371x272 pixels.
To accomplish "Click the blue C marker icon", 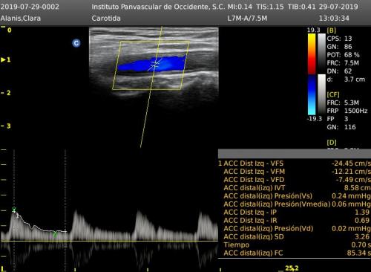I will pyautogui.click(x=76, y=43).
